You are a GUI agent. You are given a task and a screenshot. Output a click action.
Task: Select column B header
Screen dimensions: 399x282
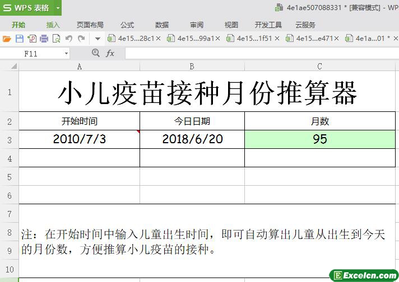pyautogui.click(x=192, y=67)
